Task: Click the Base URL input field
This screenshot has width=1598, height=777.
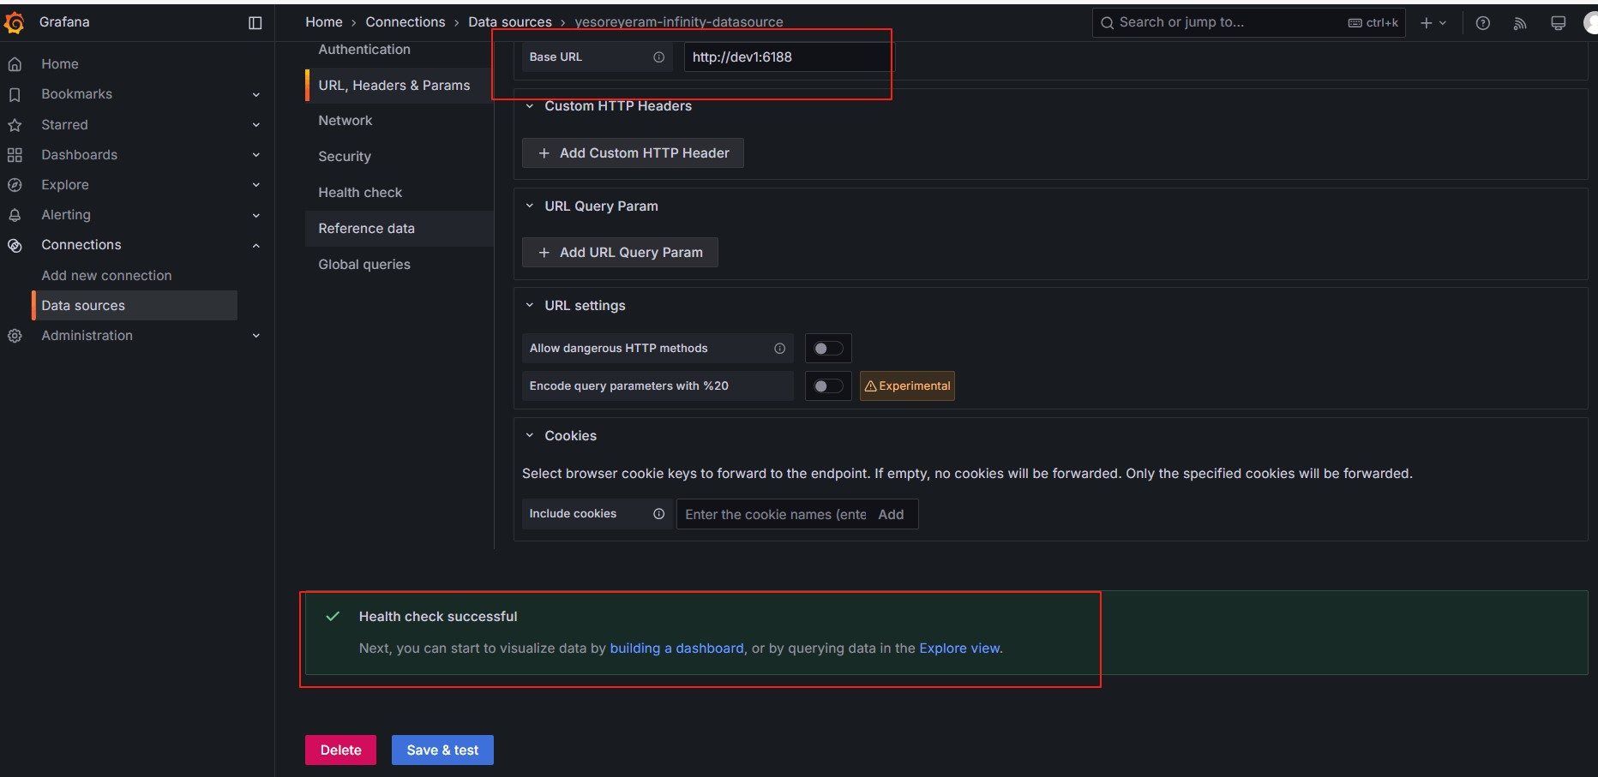Action: (x=788, y=57)
